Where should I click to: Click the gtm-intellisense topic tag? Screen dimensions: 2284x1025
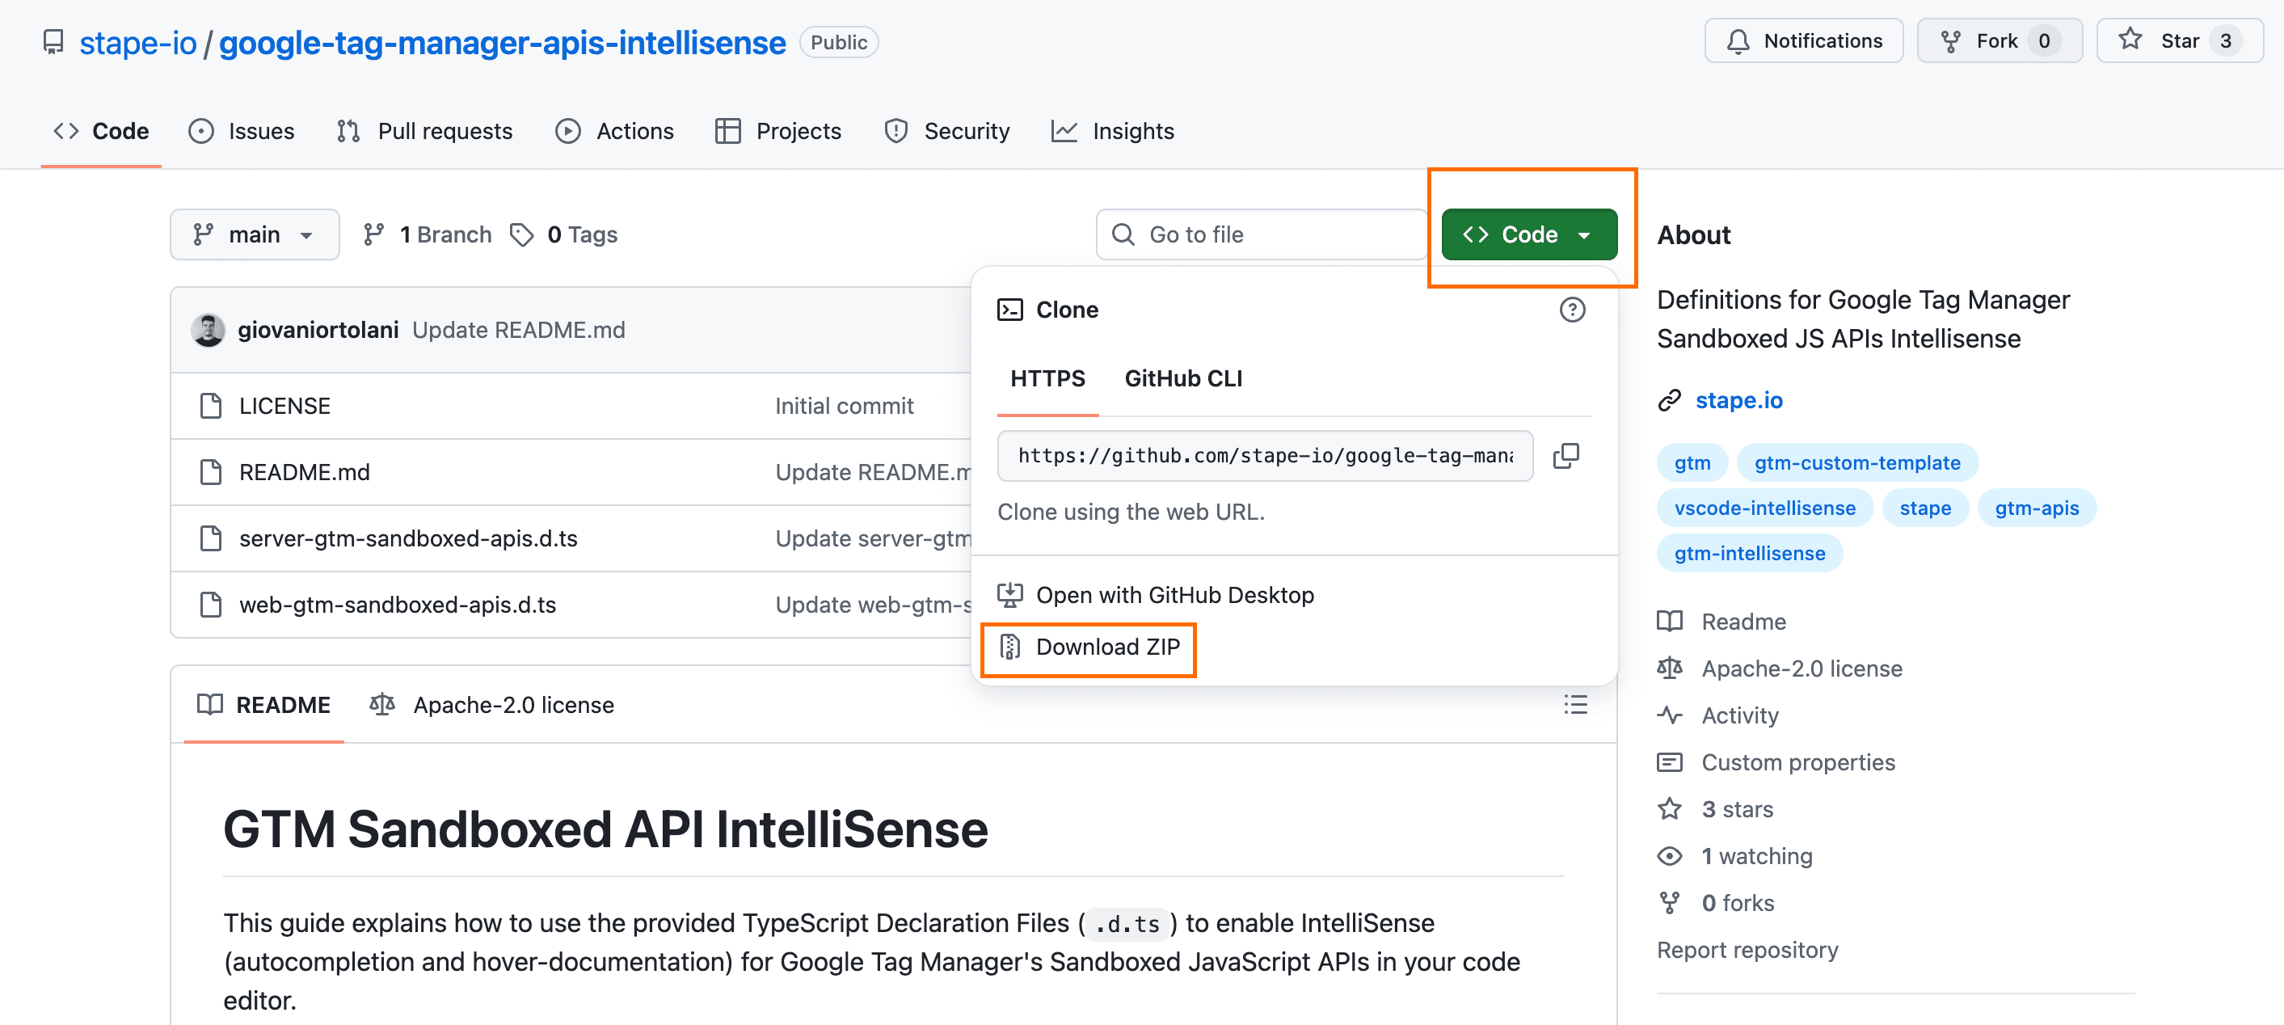pyautogui.click(x=1749, y=553)
